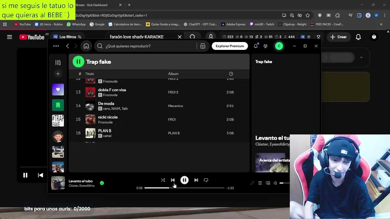This screenshot has height=219, width=390.
Task: Pause playback with green Trap fake button
Action: [78, 62]
